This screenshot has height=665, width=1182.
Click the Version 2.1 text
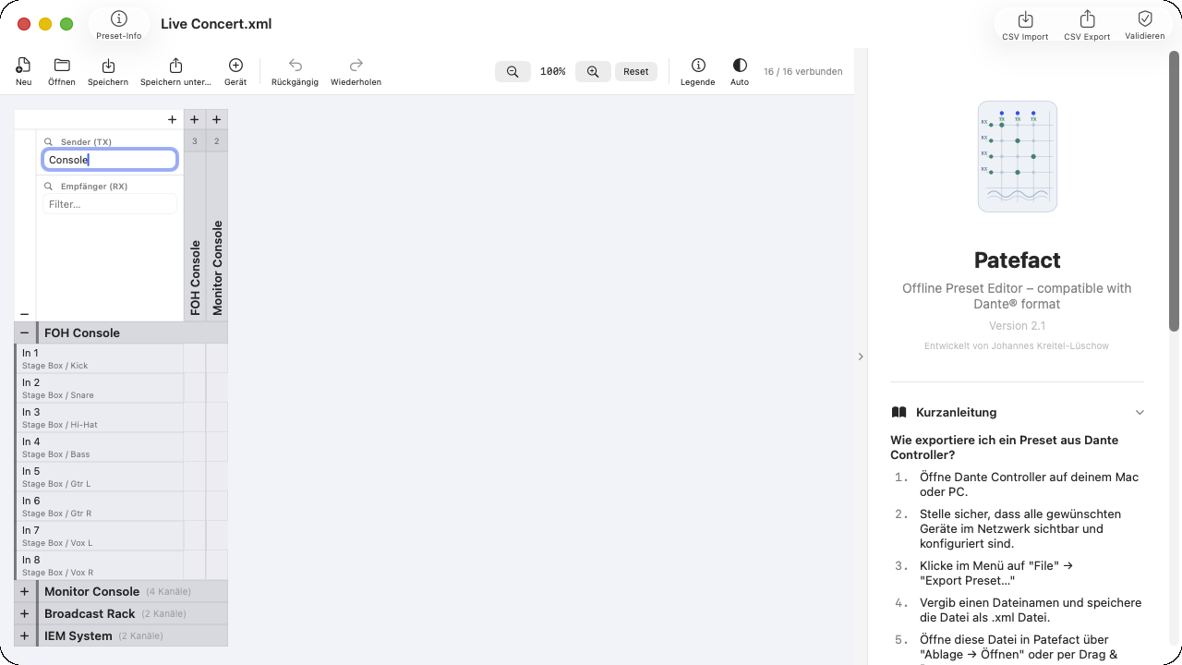point(1018,326)
